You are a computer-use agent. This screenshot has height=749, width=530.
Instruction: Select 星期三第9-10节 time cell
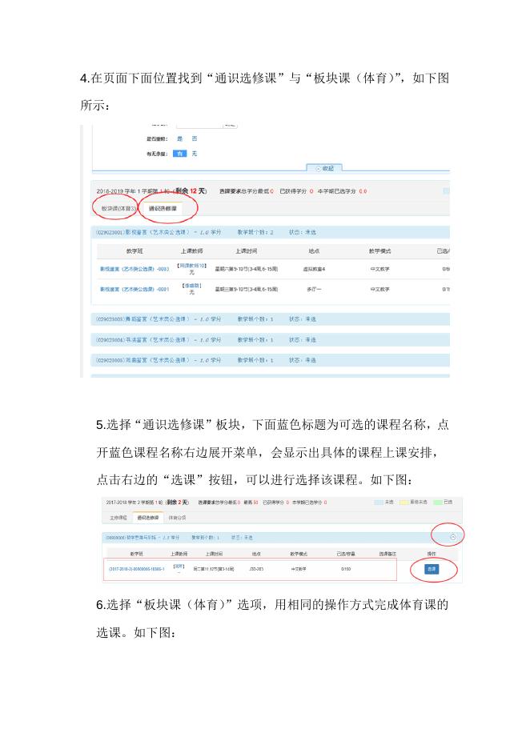tap(246, 290)
